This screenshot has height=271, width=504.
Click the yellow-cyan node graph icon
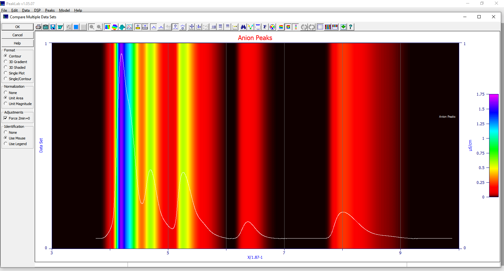pos(250,27)
